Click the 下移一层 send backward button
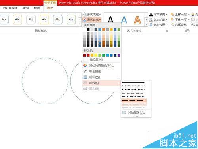The height and width of the screenshot is (149, 198). click(179, 19)
